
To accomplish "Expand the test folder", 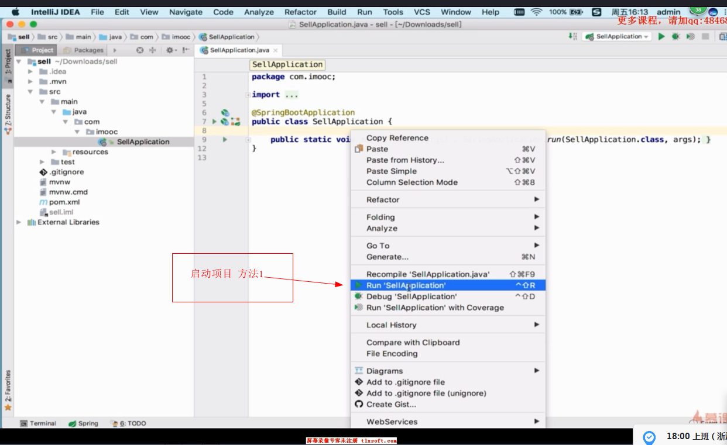I will [x=42, y=162].
